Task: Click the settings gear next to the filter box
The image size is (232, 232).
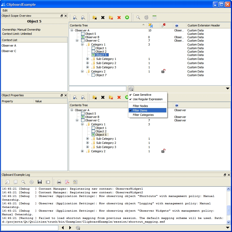Action: pos(131,88)
